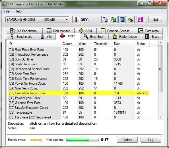Image resolution: width=169 pixels, height=148 pixels.
Task: Save screenshot with floppy disk icon
Action: (122, 20)
